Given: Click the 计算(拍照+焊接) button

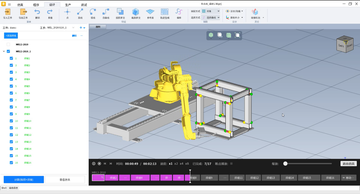Looking at the screenshot, I should pos(24,180).
